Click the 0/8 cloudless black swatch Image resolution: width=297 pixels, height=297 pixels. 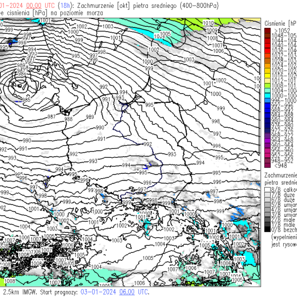coord(268,230)
